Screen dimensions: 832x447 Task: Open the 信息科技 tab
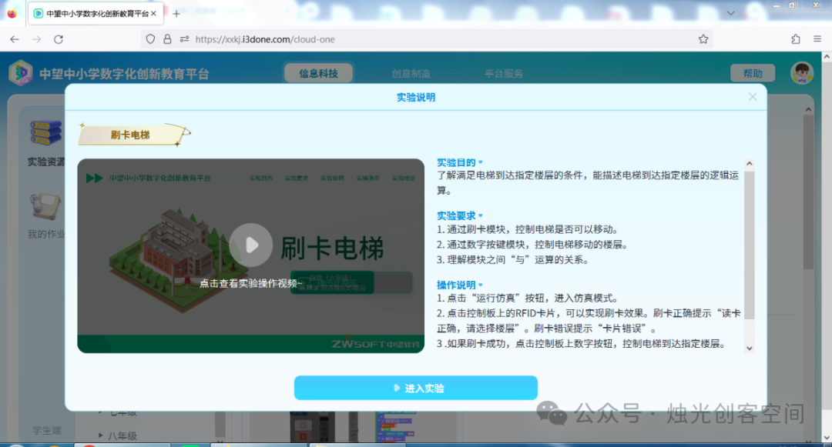coord(318,73)
